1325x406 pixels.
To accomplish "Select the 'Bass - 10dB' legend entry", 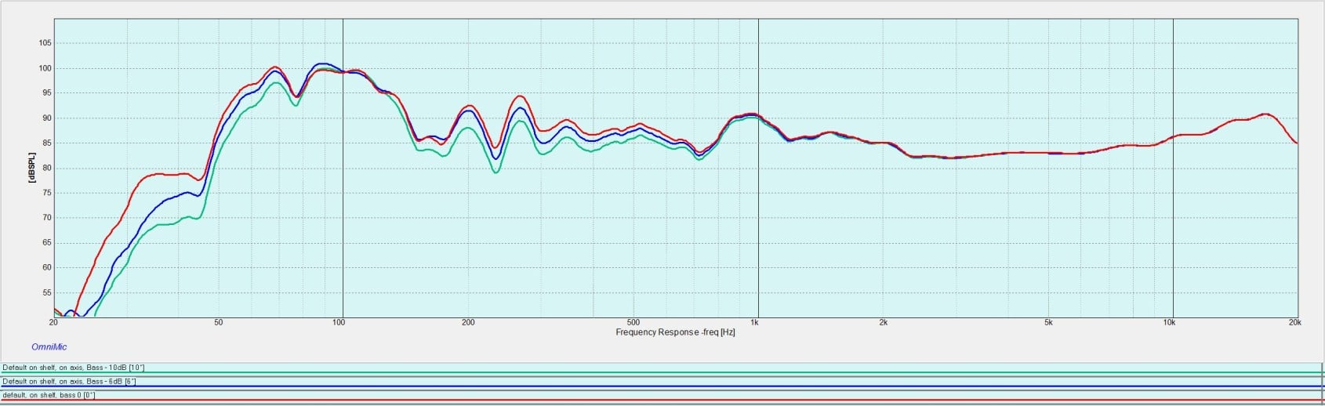I will coord(74,368).
